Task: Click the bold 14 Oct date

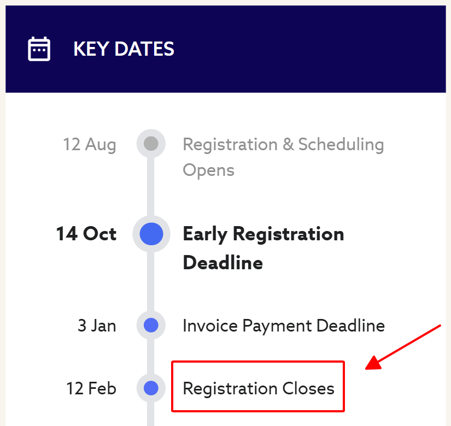Action: (86, 234)
